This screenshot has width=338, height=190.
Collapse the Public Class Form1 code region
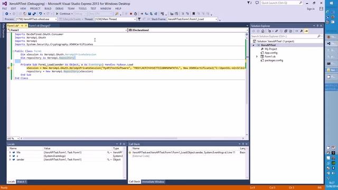click(x=13, y=51)
